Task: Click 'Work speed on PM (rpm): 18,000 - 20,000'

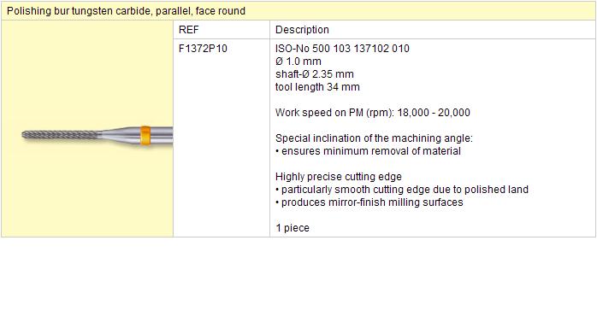Action: (x=373, y=113)
